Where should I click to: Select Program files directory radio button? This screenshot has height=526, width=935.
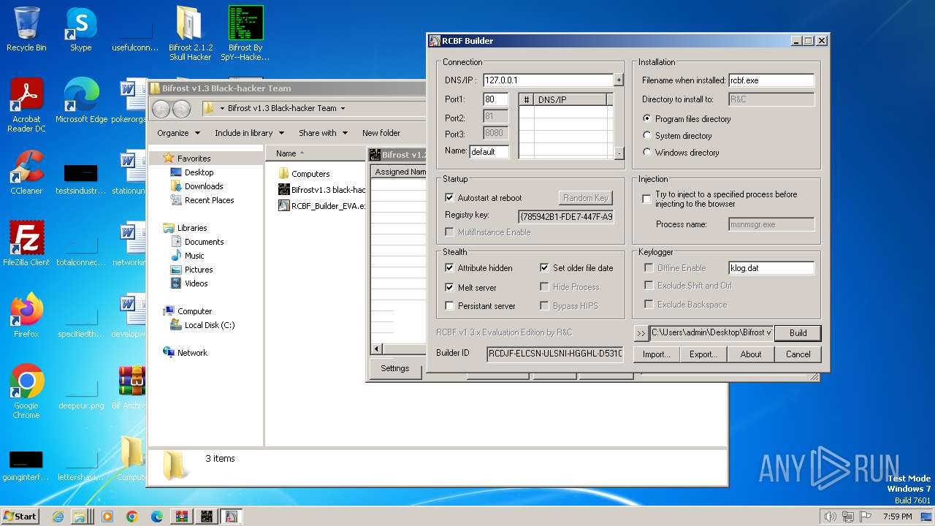click(x=647, y=118)
